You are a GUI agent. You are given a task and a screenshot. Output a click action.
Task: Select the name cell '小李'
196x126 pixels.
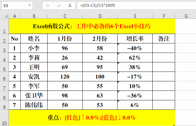pyautogui.click(x=34, y=48)
